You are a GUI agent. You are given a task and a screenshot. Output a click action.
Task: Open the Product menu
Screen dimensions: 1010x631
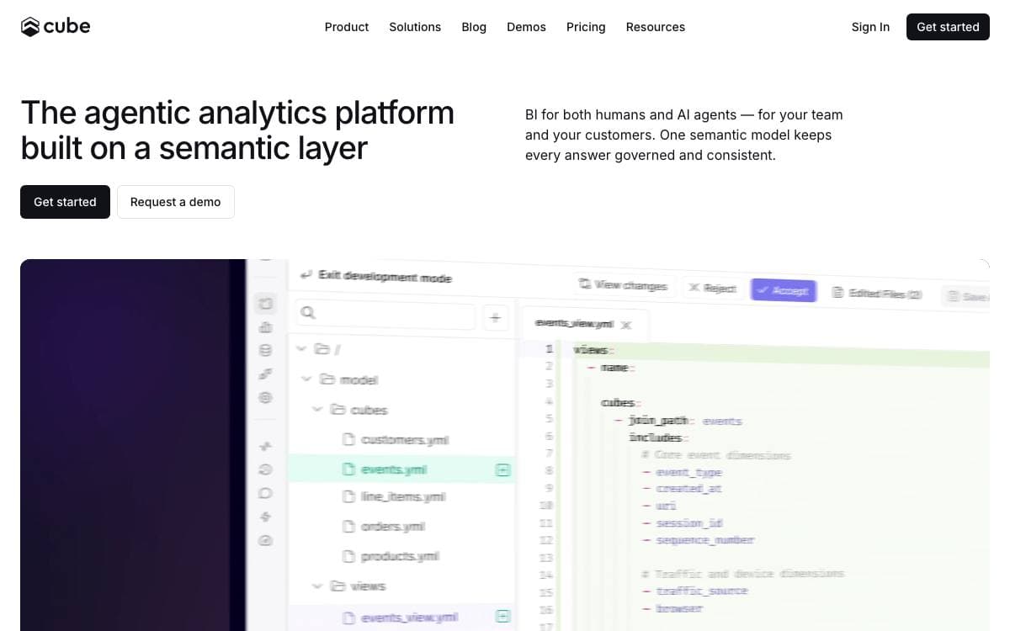(x=347, y=27)
